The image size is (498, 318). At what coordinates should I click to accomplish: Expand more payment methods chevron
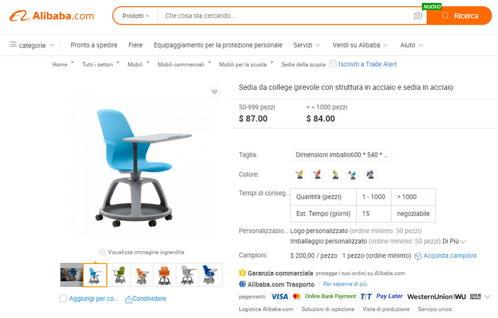(x=488, y=297)
